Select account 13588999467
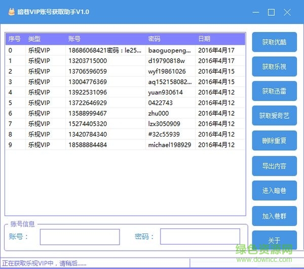This screenshot has width=304, height=269. pyautogui.click(x=88, y=113)
